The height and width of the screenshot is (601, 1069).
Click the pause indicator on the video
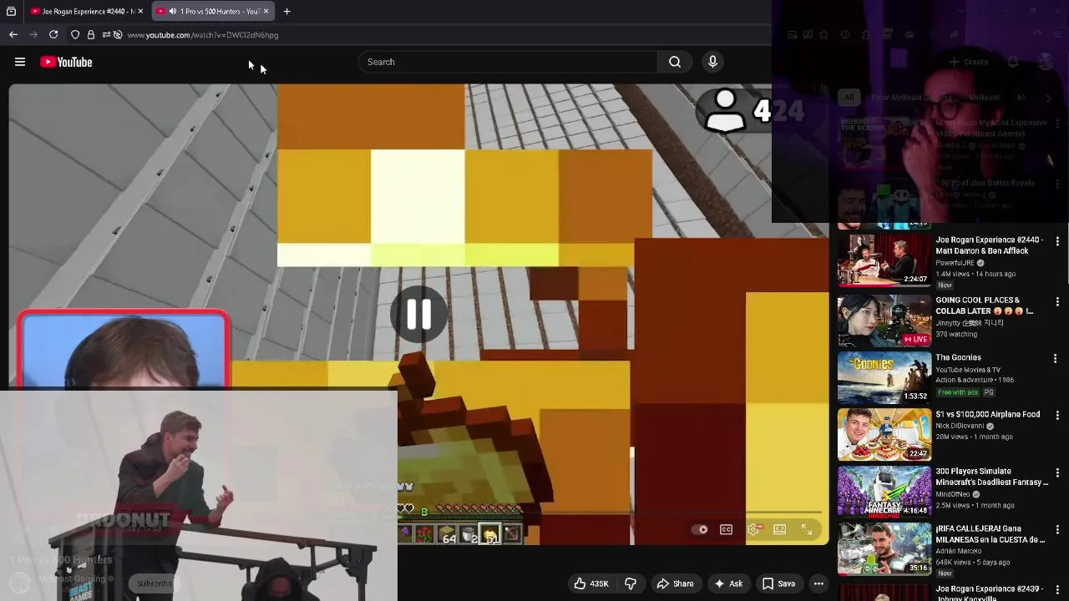[x=418, y=314]
